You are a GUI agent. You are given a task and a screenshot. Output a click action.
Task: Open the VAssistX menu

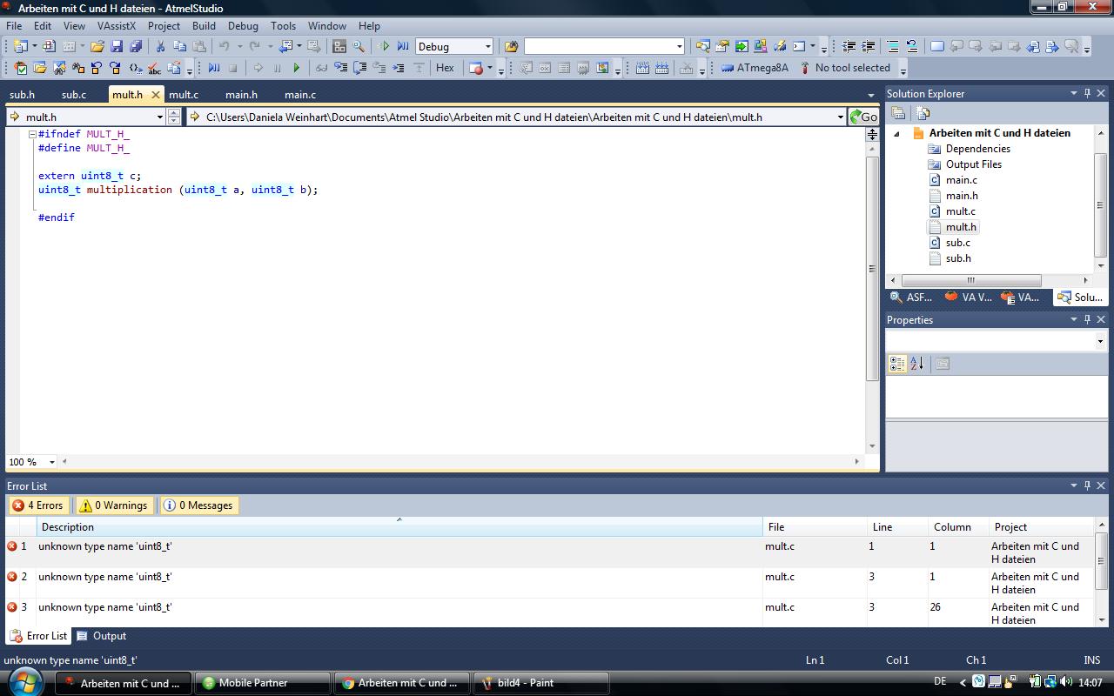(x=117, y=25)
